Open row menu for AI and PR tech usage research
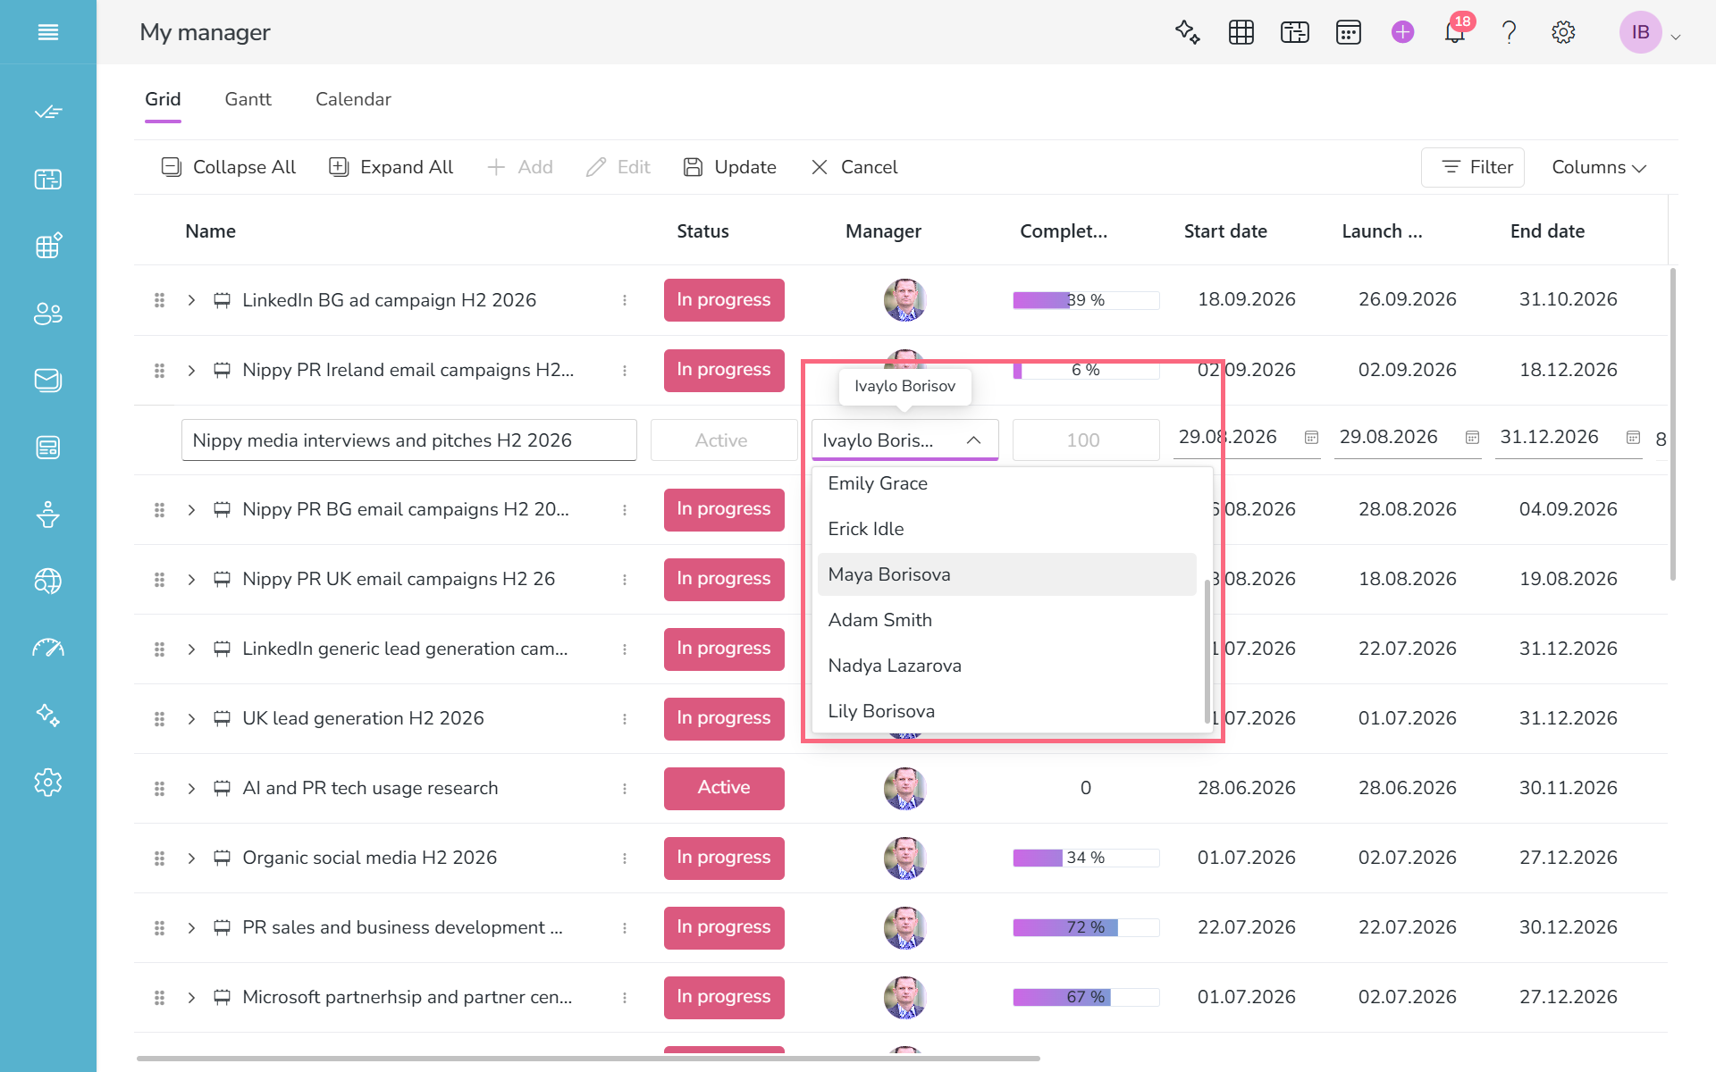Image resolution: width=1716 pixels, height=1072 pixels. point(625,789)
